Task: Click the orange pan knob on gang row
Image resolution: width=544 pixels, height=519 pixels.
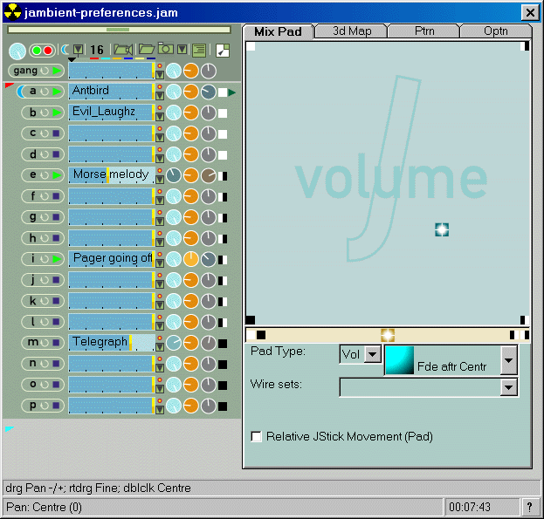Action: (x=191, y=71)
